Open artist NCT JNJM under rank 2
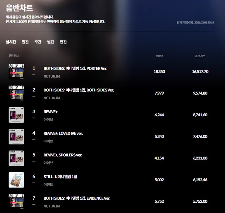The width and height of the screenshot is (225, 213). [52, 98]
